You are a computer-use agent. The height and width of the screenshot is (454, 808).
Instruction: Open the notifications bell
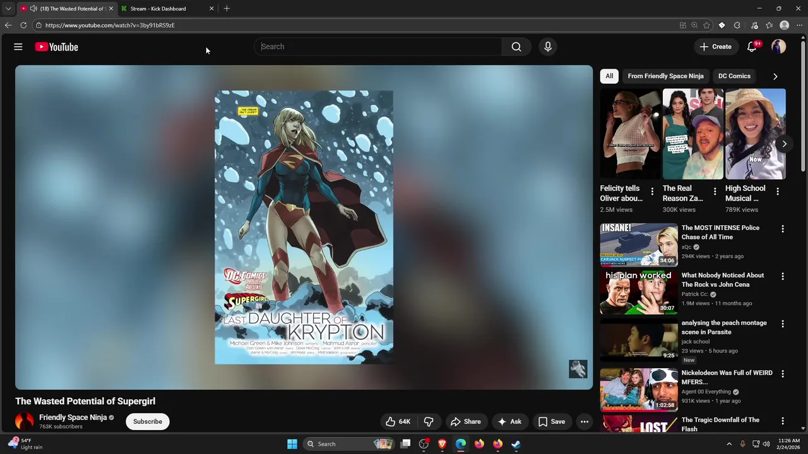pos(752,47)
